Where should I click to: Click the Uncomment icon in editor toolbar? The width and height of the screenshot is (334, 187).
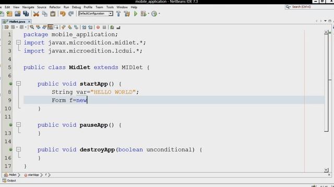118,27
